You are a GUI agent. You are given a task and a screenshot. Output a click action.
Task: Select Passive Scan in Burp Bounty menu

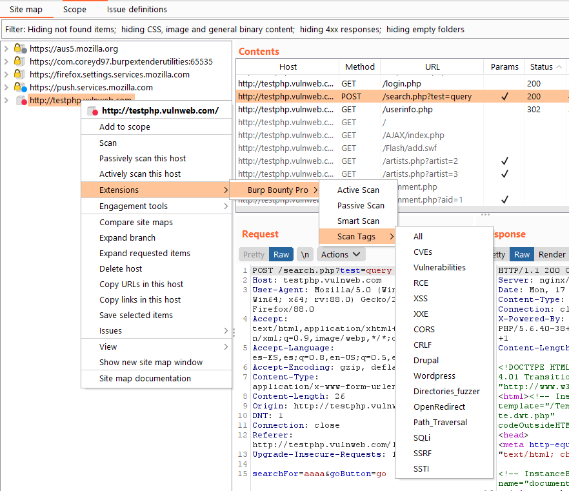coord(358,205)
